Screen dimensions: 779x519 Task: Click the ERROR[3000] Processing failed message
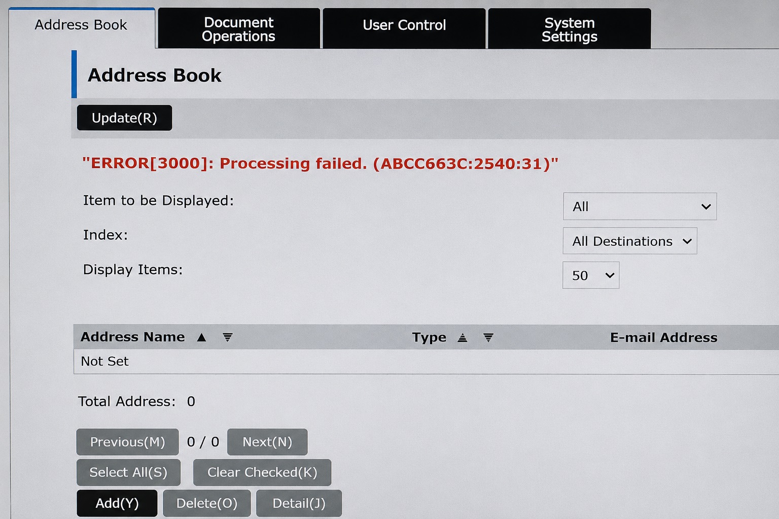(x=320, y=164)
